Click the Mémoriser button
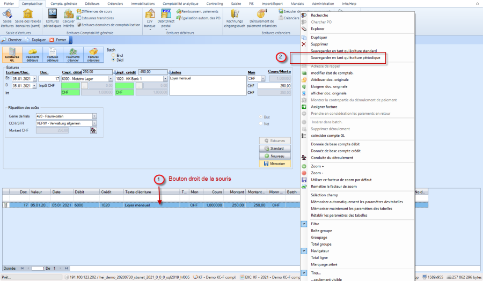Image resolution: width=483 pixels, height=281 pixels. [x=274, y=164]
